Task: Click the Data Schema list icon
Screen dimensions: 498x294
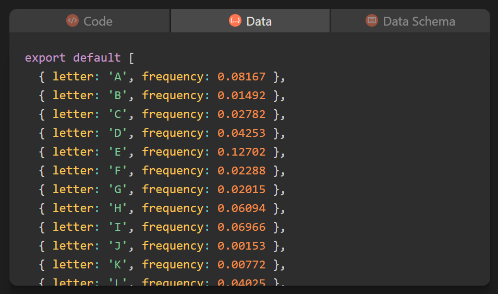Action: point(372,21)
